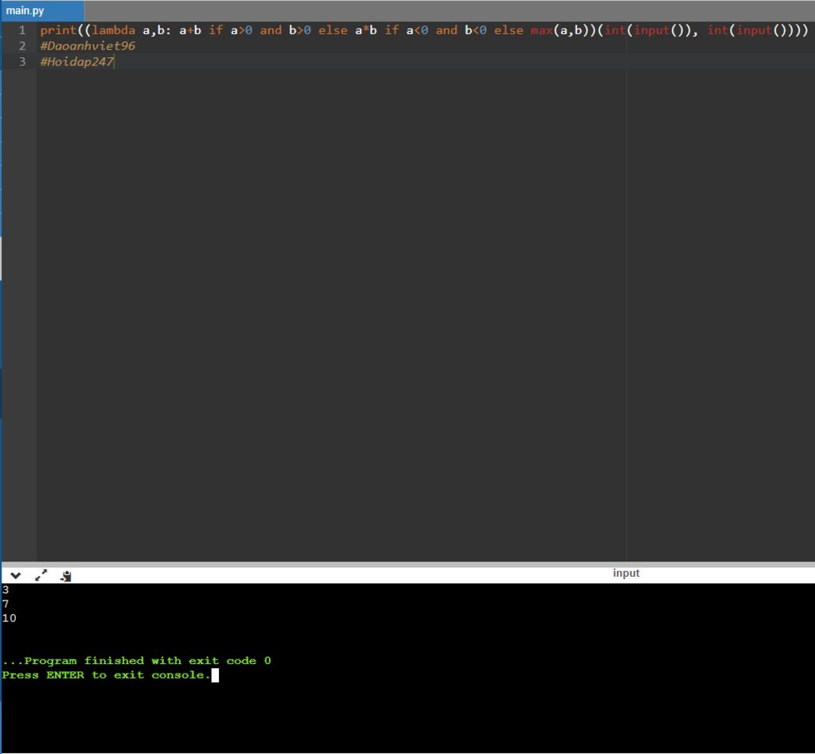Click the clear console icon
Viewport: 815px width, 754px height.
[66, 575]
